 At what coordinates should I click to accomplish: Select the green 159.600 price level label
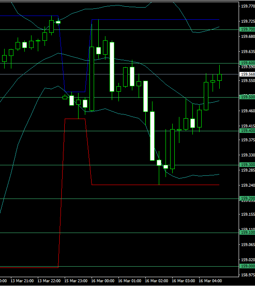click(247, 63)
